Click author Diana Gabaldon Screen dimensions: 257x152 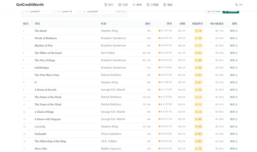[x=111, y=134]
